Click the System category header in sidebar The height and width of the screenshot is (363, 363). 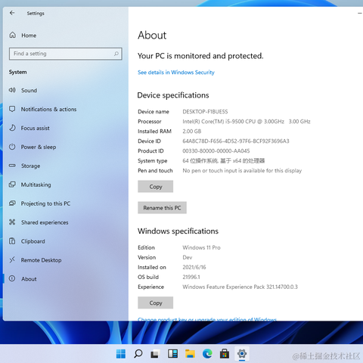17,72
